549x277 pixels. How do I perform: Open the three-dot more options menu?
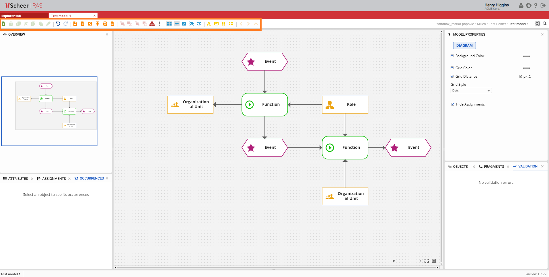(159, 24)
